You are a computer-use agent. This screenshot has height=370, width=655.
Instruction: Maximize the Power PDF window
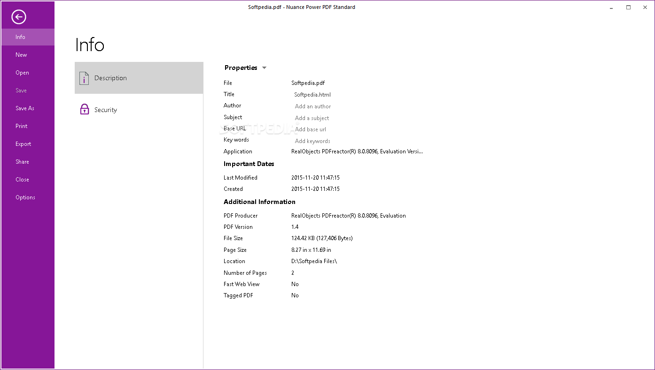click(628, 8)
